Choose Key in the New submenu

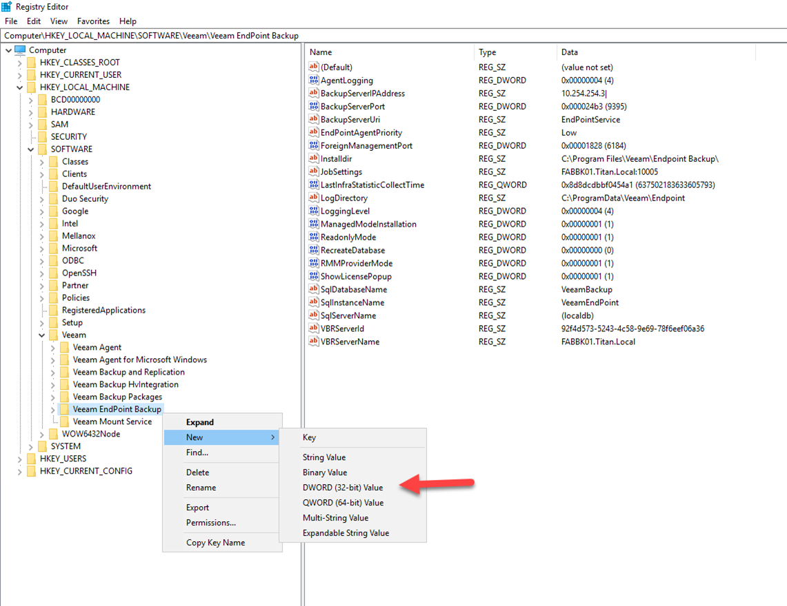click(x=309, y=437)
